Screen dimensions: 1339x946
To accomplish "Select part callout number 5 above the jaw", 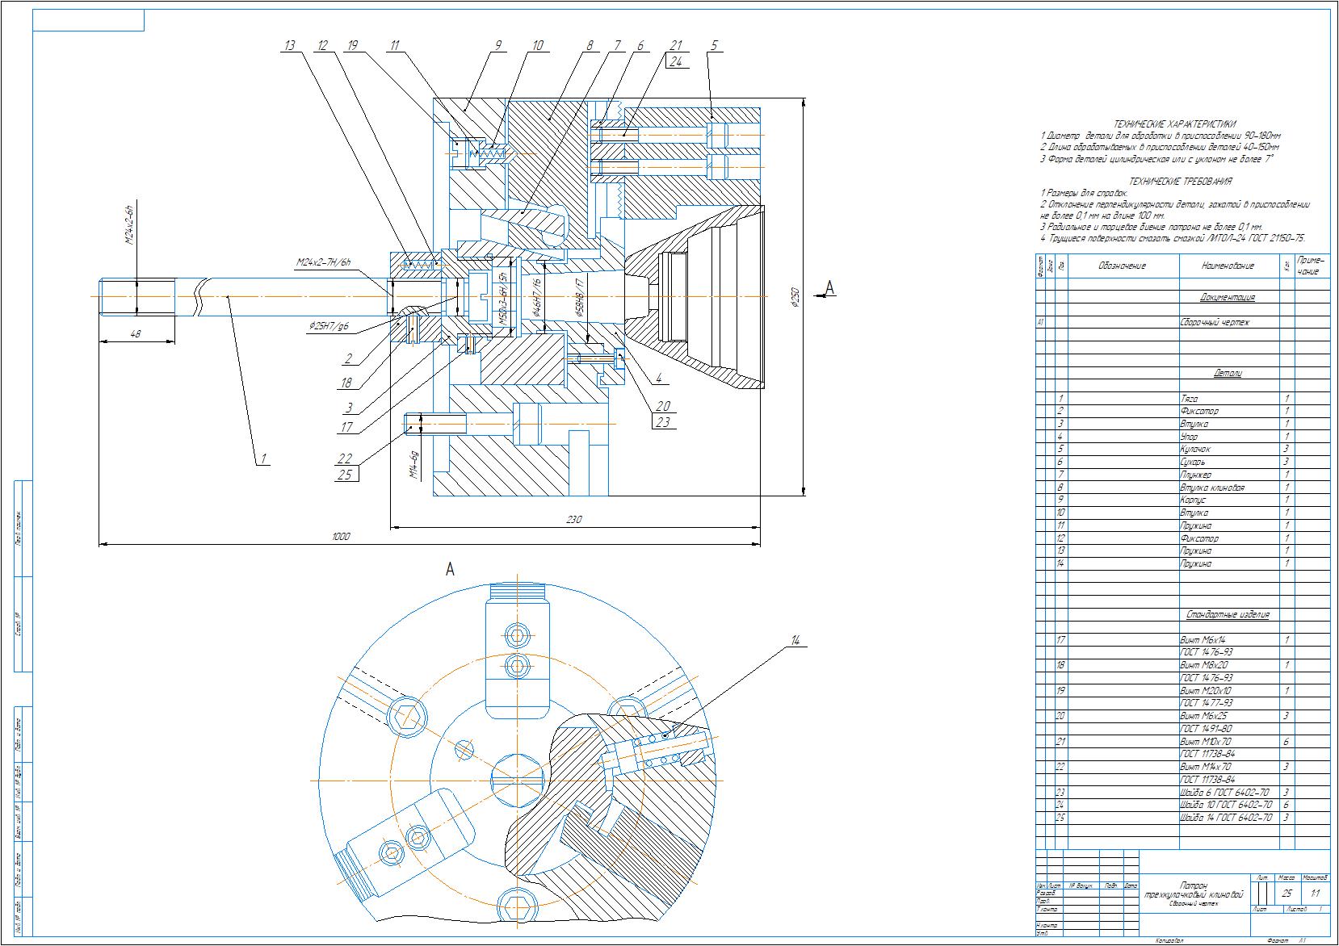I will 713,45.
